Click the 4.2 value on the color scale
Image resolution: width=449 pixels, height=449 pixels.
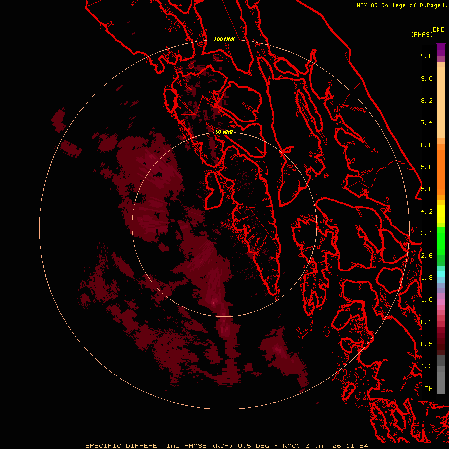[427, 212]
